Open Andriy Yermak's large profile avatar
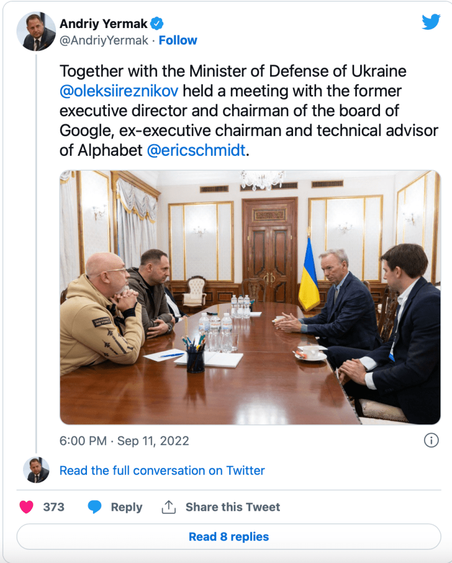This screenshot has height=563, width=452. click(36, 31)
